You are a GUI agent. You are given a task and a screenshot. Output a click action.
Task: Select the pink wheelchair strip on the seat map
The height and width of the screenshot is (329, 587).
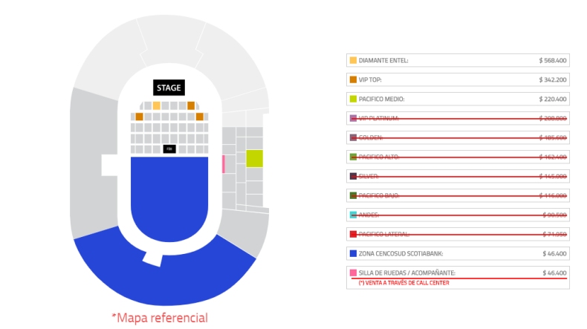coord(223,164)
